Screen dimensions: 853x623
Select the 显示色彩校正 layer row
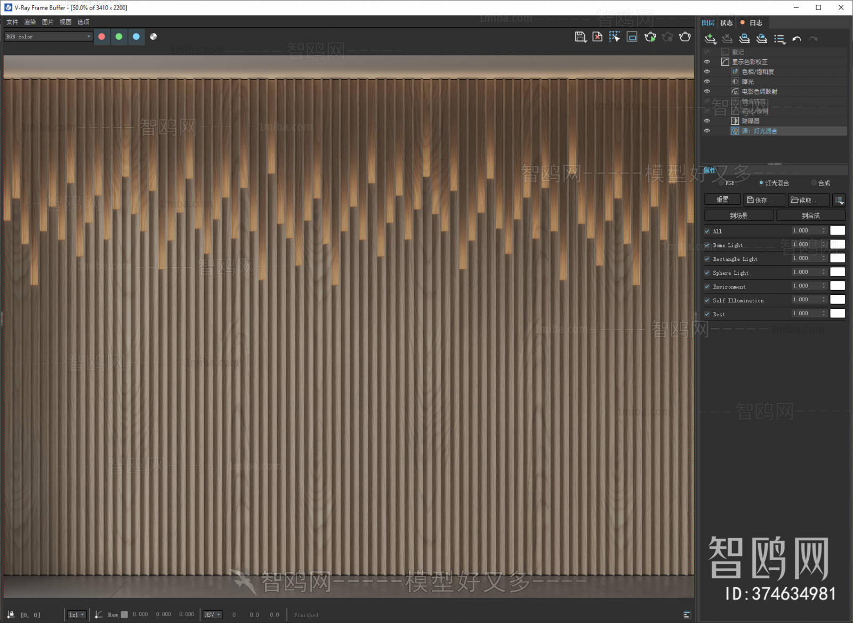(x=783, y=62)
